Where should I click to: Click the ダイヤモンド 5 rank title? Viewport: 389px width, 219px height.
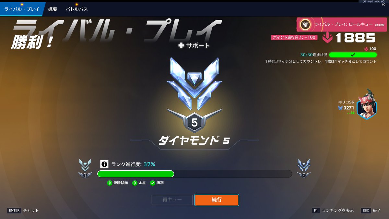(194, 140)
